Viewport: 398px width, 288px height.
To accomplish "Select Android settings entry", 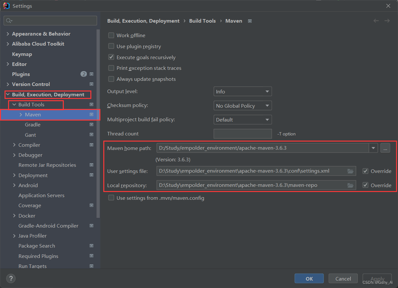I will tap(28, 185).
